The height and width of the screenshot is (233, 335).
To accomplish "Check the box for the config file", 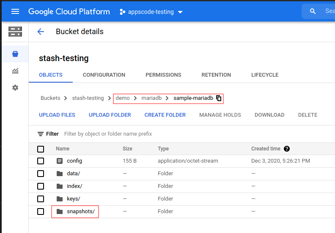I will [x=41, y=161].
